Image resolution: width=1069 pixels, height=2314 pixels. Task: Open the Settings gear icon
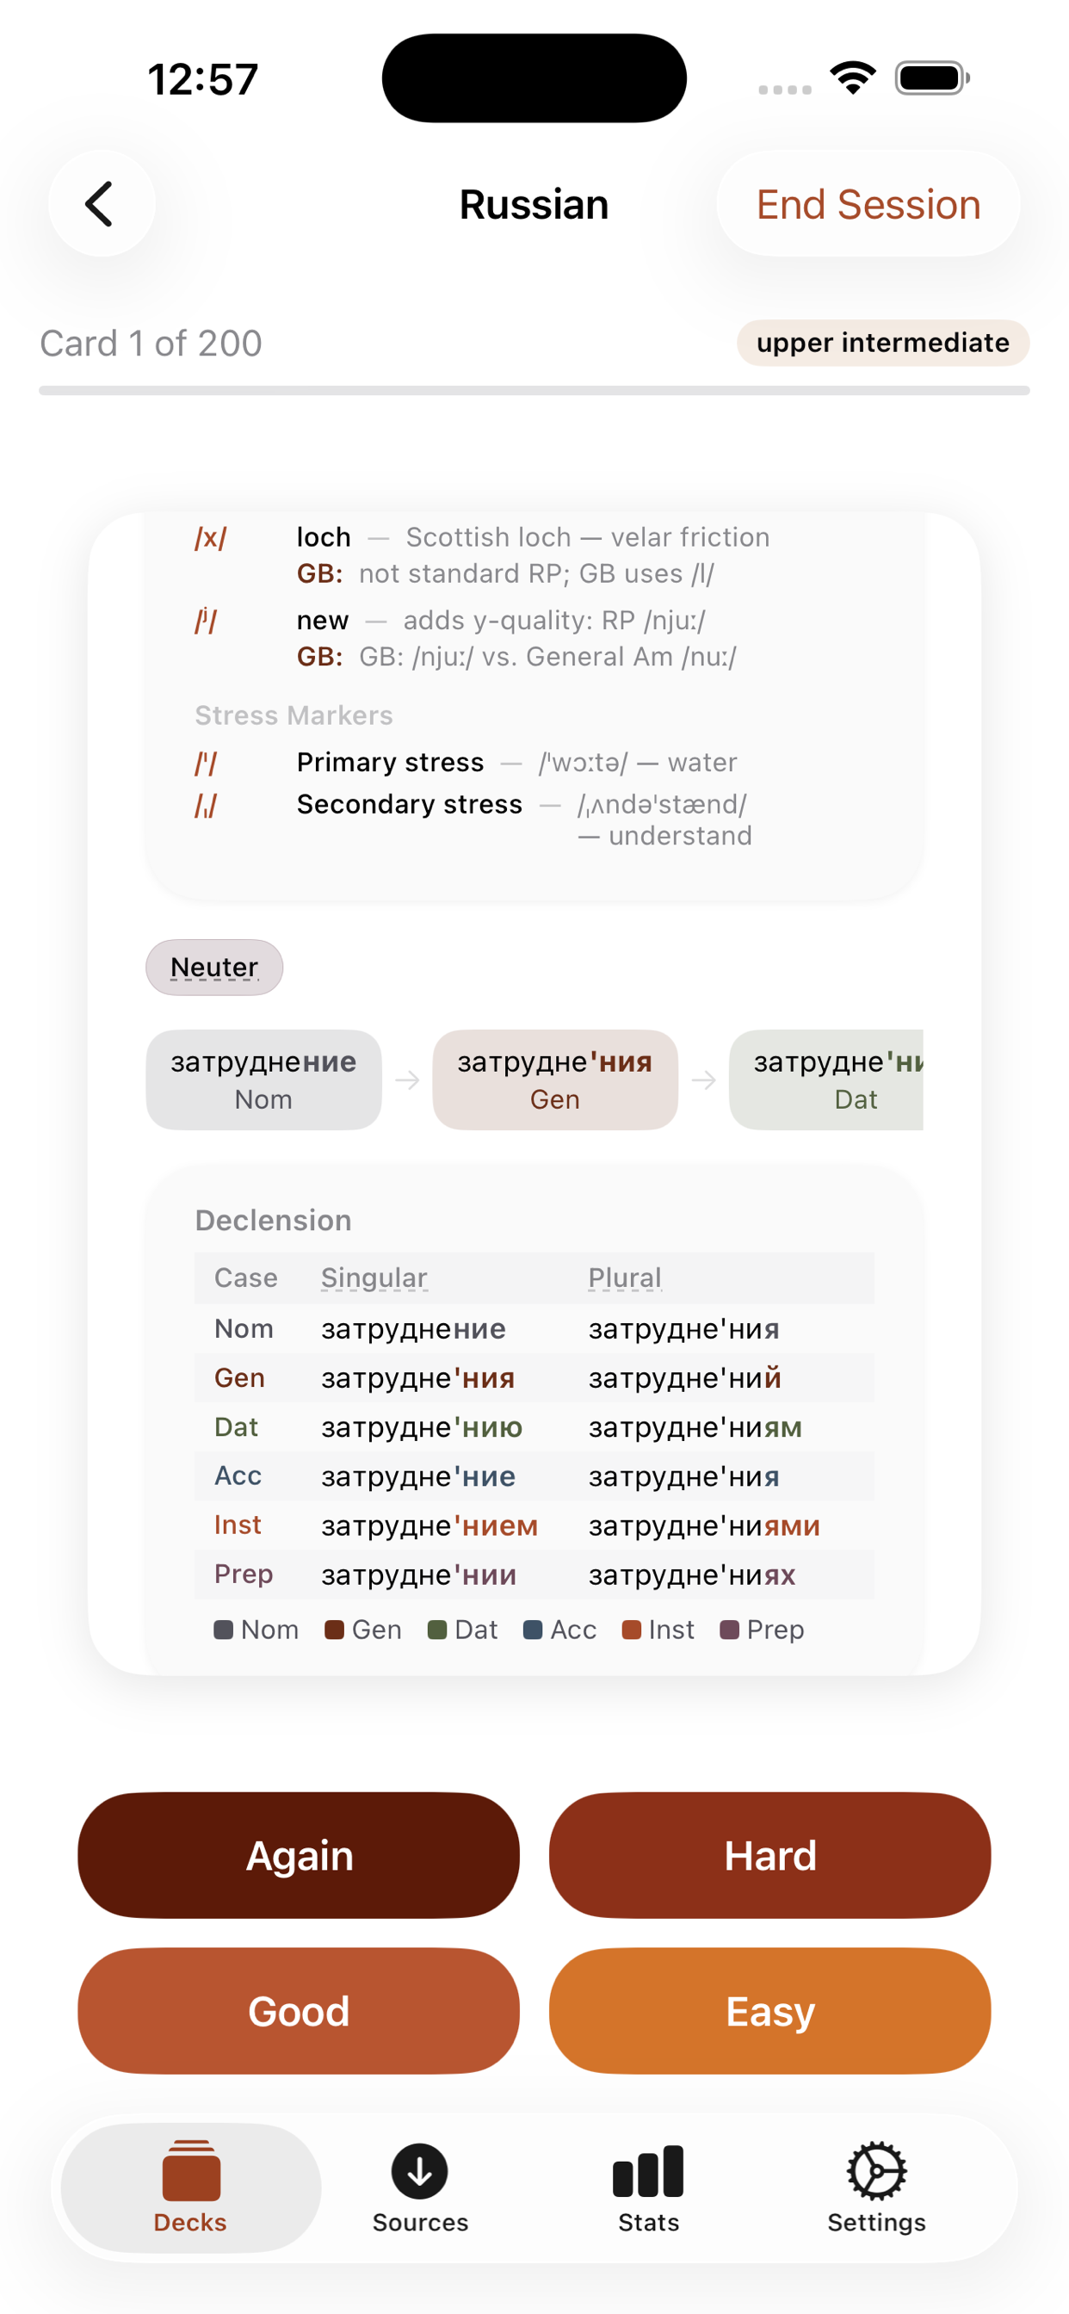tap(877, 2170)
